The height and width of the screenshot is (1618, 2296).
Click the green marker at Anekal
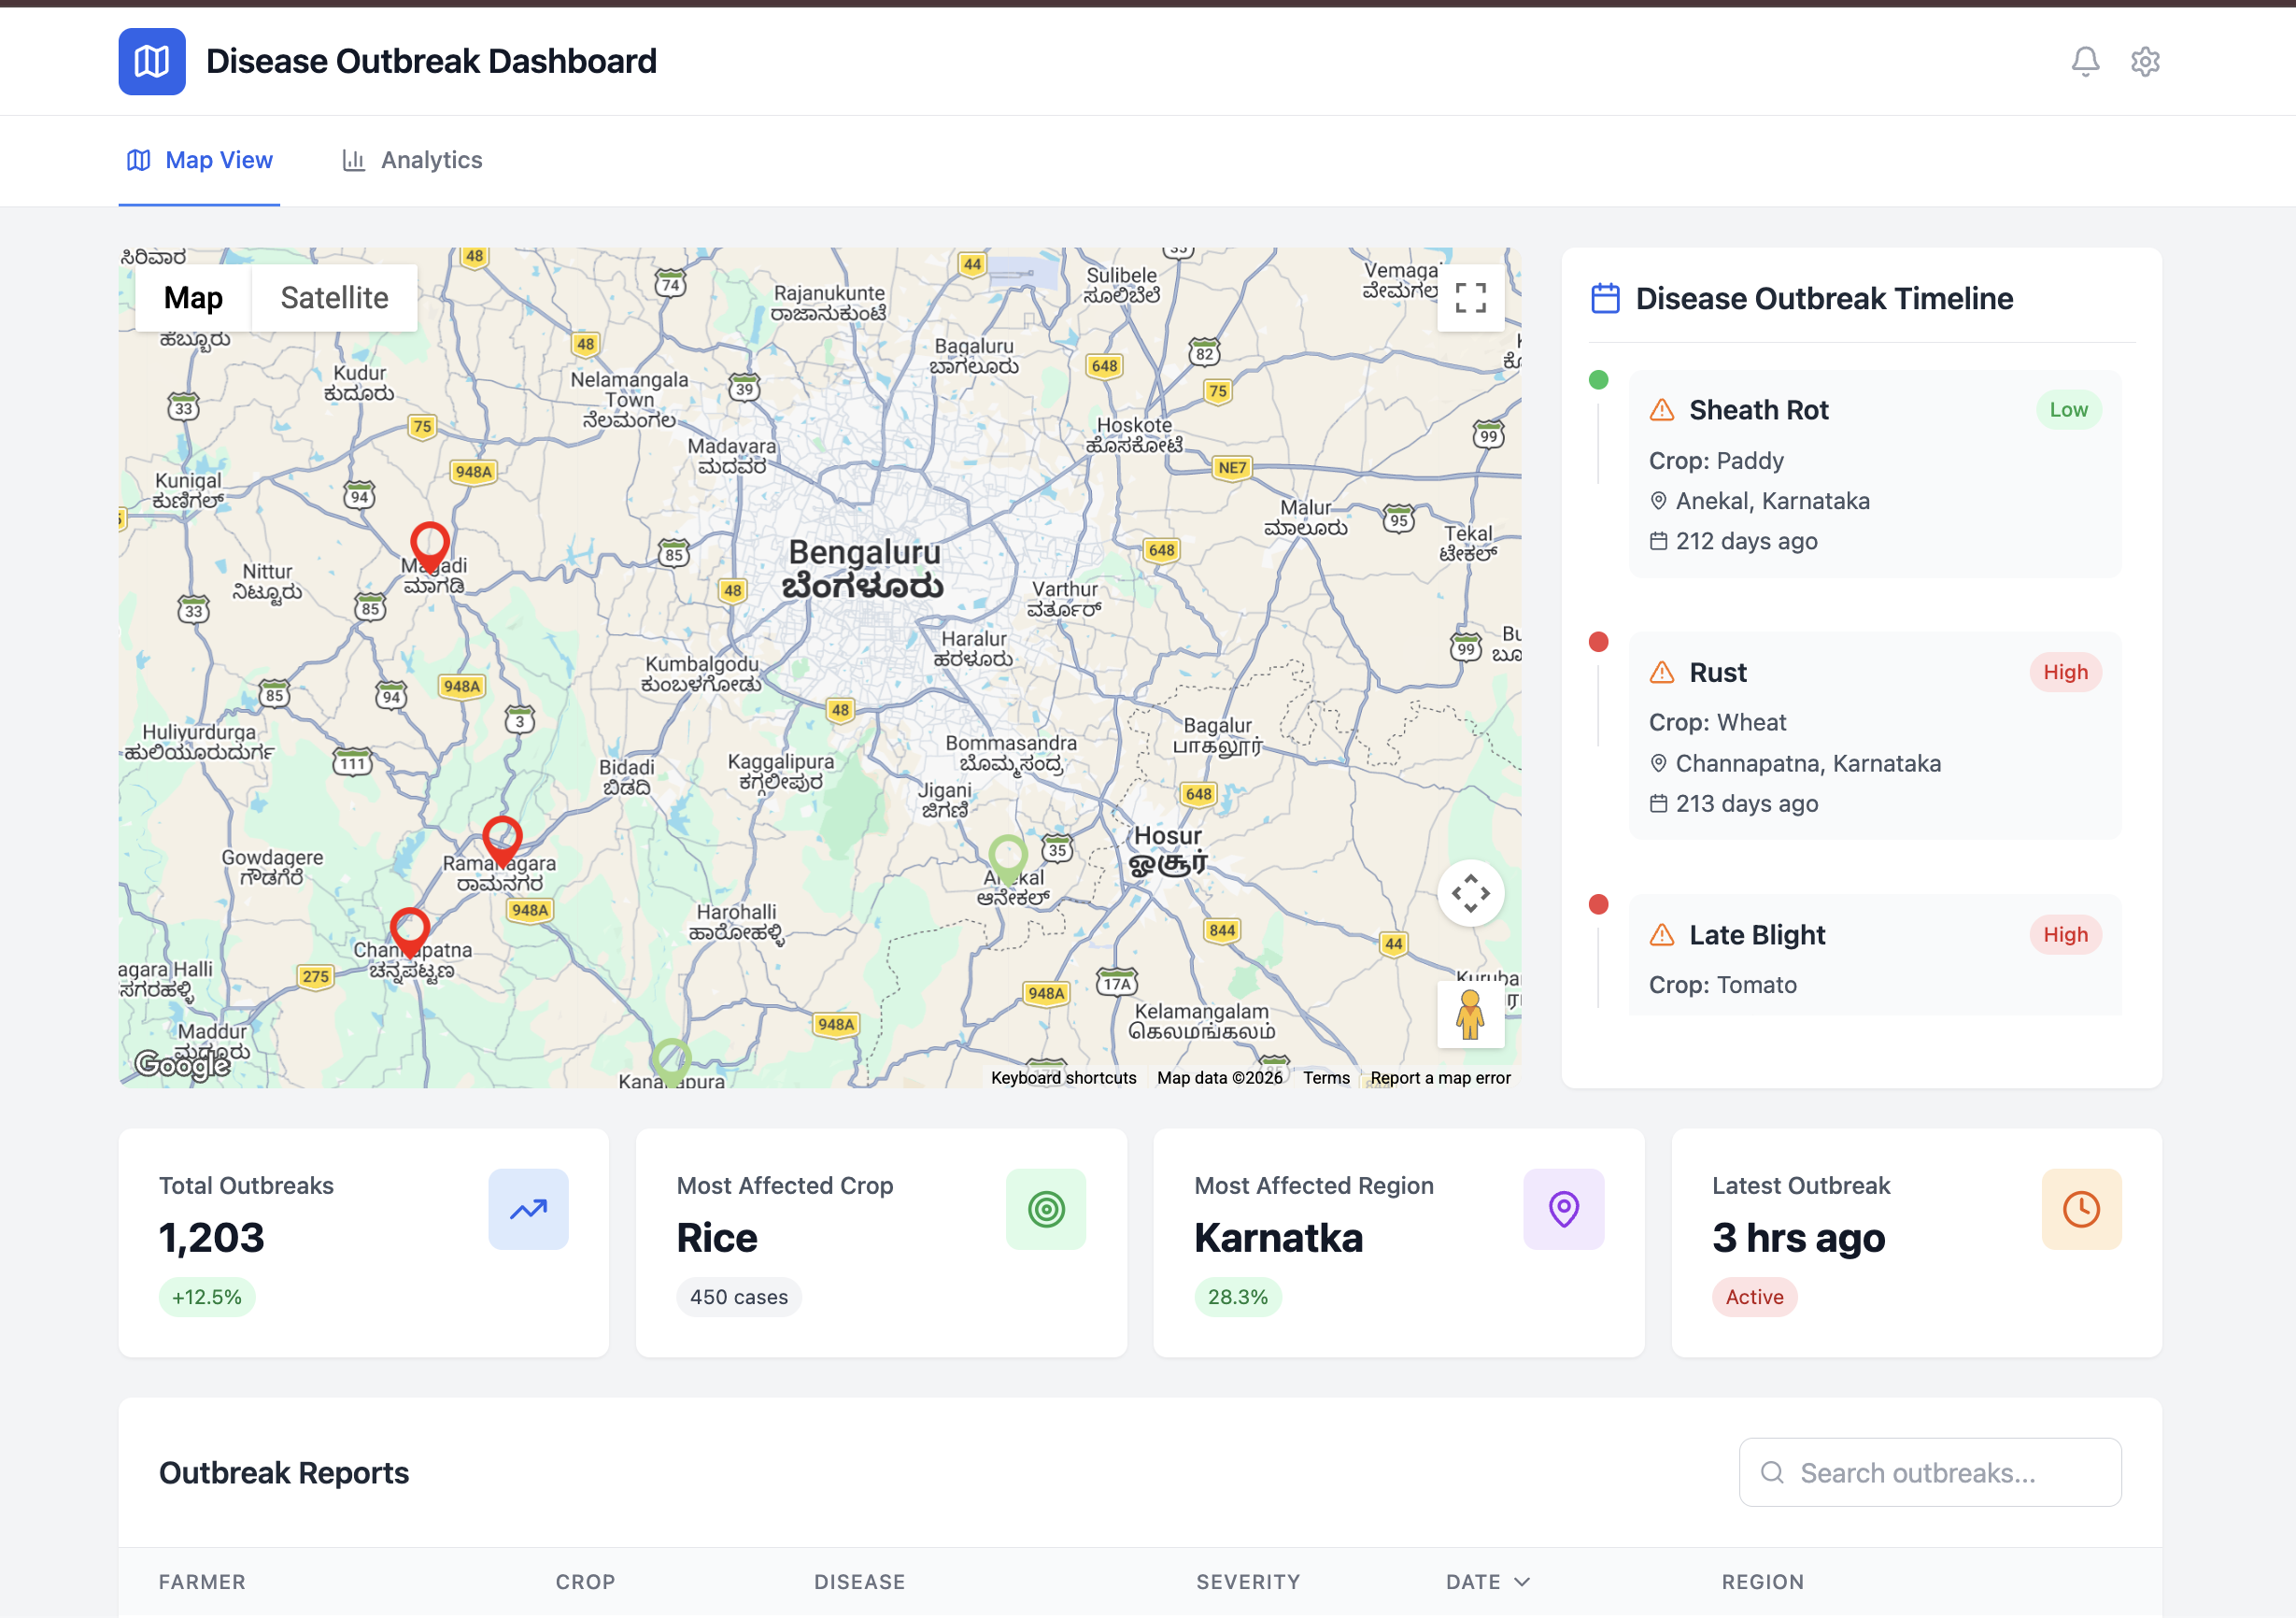point(1007,856)
